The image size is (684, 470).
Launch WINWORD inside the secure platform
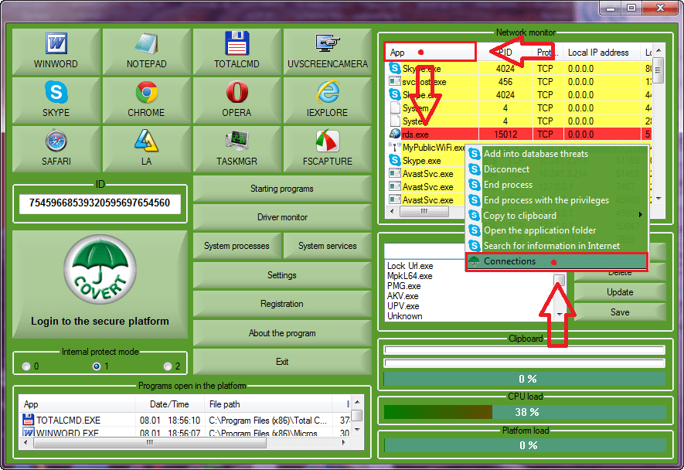[x=55, y=51]
